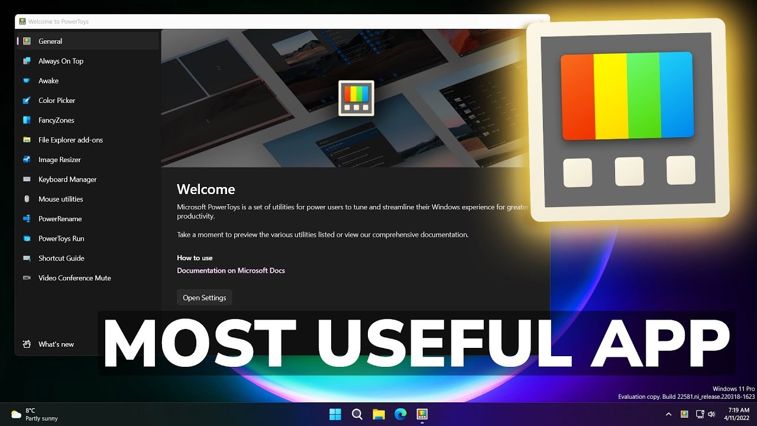The width and height of the screenshot is (757, 426).
Task: Open the Windows Start menu
Action: (335, 414)
